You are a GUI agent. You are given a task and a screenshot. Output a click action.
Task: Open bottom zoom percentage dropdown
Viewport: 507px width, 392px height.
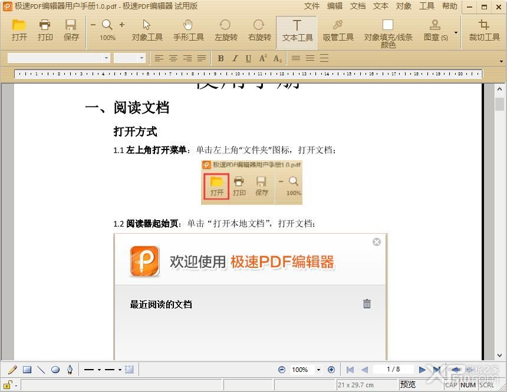coord(318,370)
